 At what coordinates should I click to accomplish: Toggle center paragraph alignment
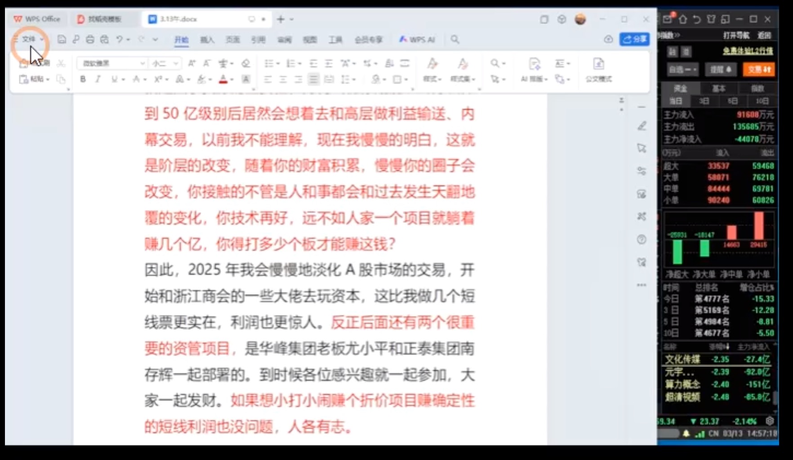click(x=283, y=80)
